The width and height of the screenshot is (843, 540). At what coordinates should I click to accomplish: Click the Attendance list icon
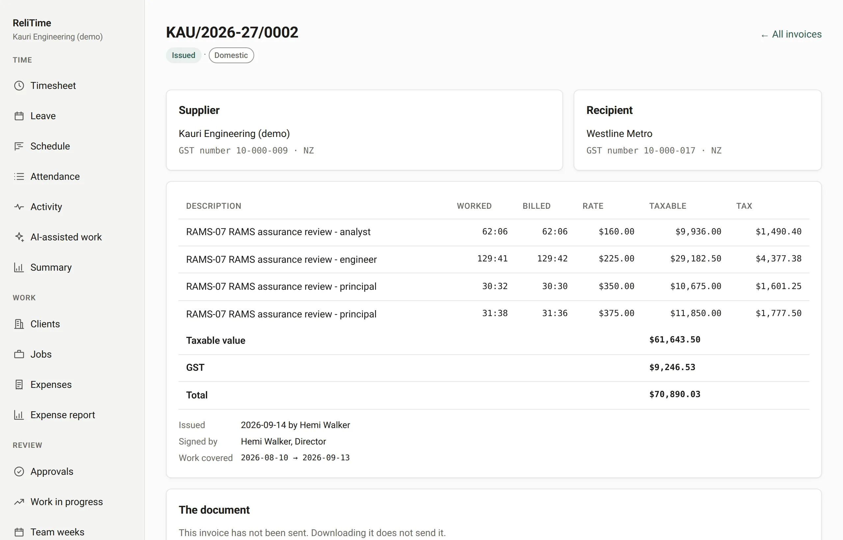click(19, 176)
